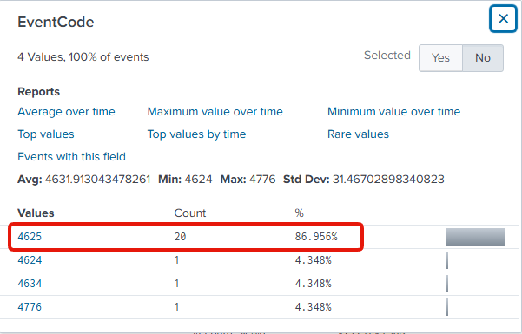Screen dimensions: 522x334
Task: Click the Values column header
Action: pyautogui.click(x=36, y=213)
